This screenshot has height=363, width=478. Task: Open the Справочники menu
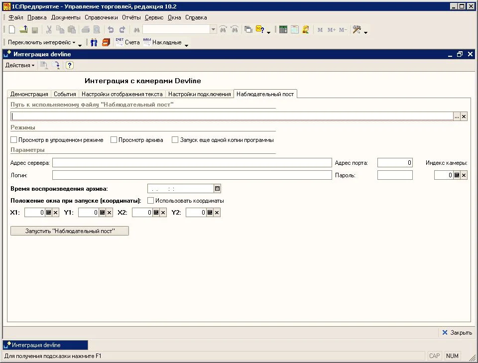[101, 17]
